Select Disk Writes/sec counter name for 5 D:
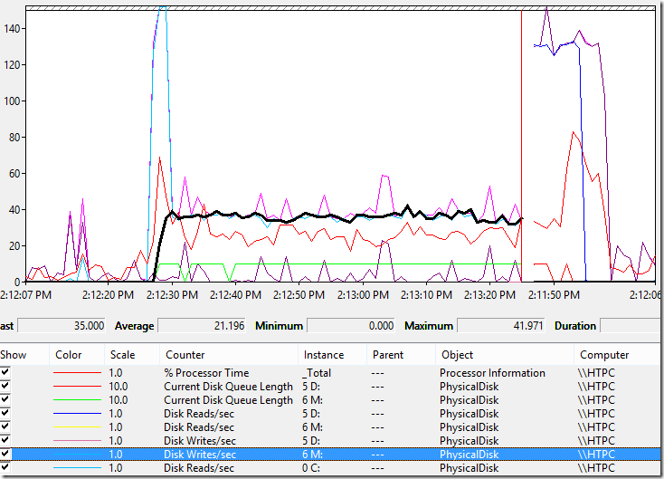Screen dimensions: 664x479 click(199, 440)
